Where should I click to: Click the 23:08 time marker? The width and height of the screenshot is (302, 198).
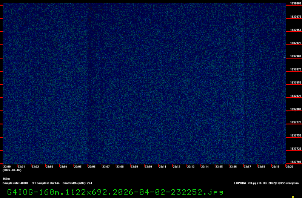pos(120,167)
